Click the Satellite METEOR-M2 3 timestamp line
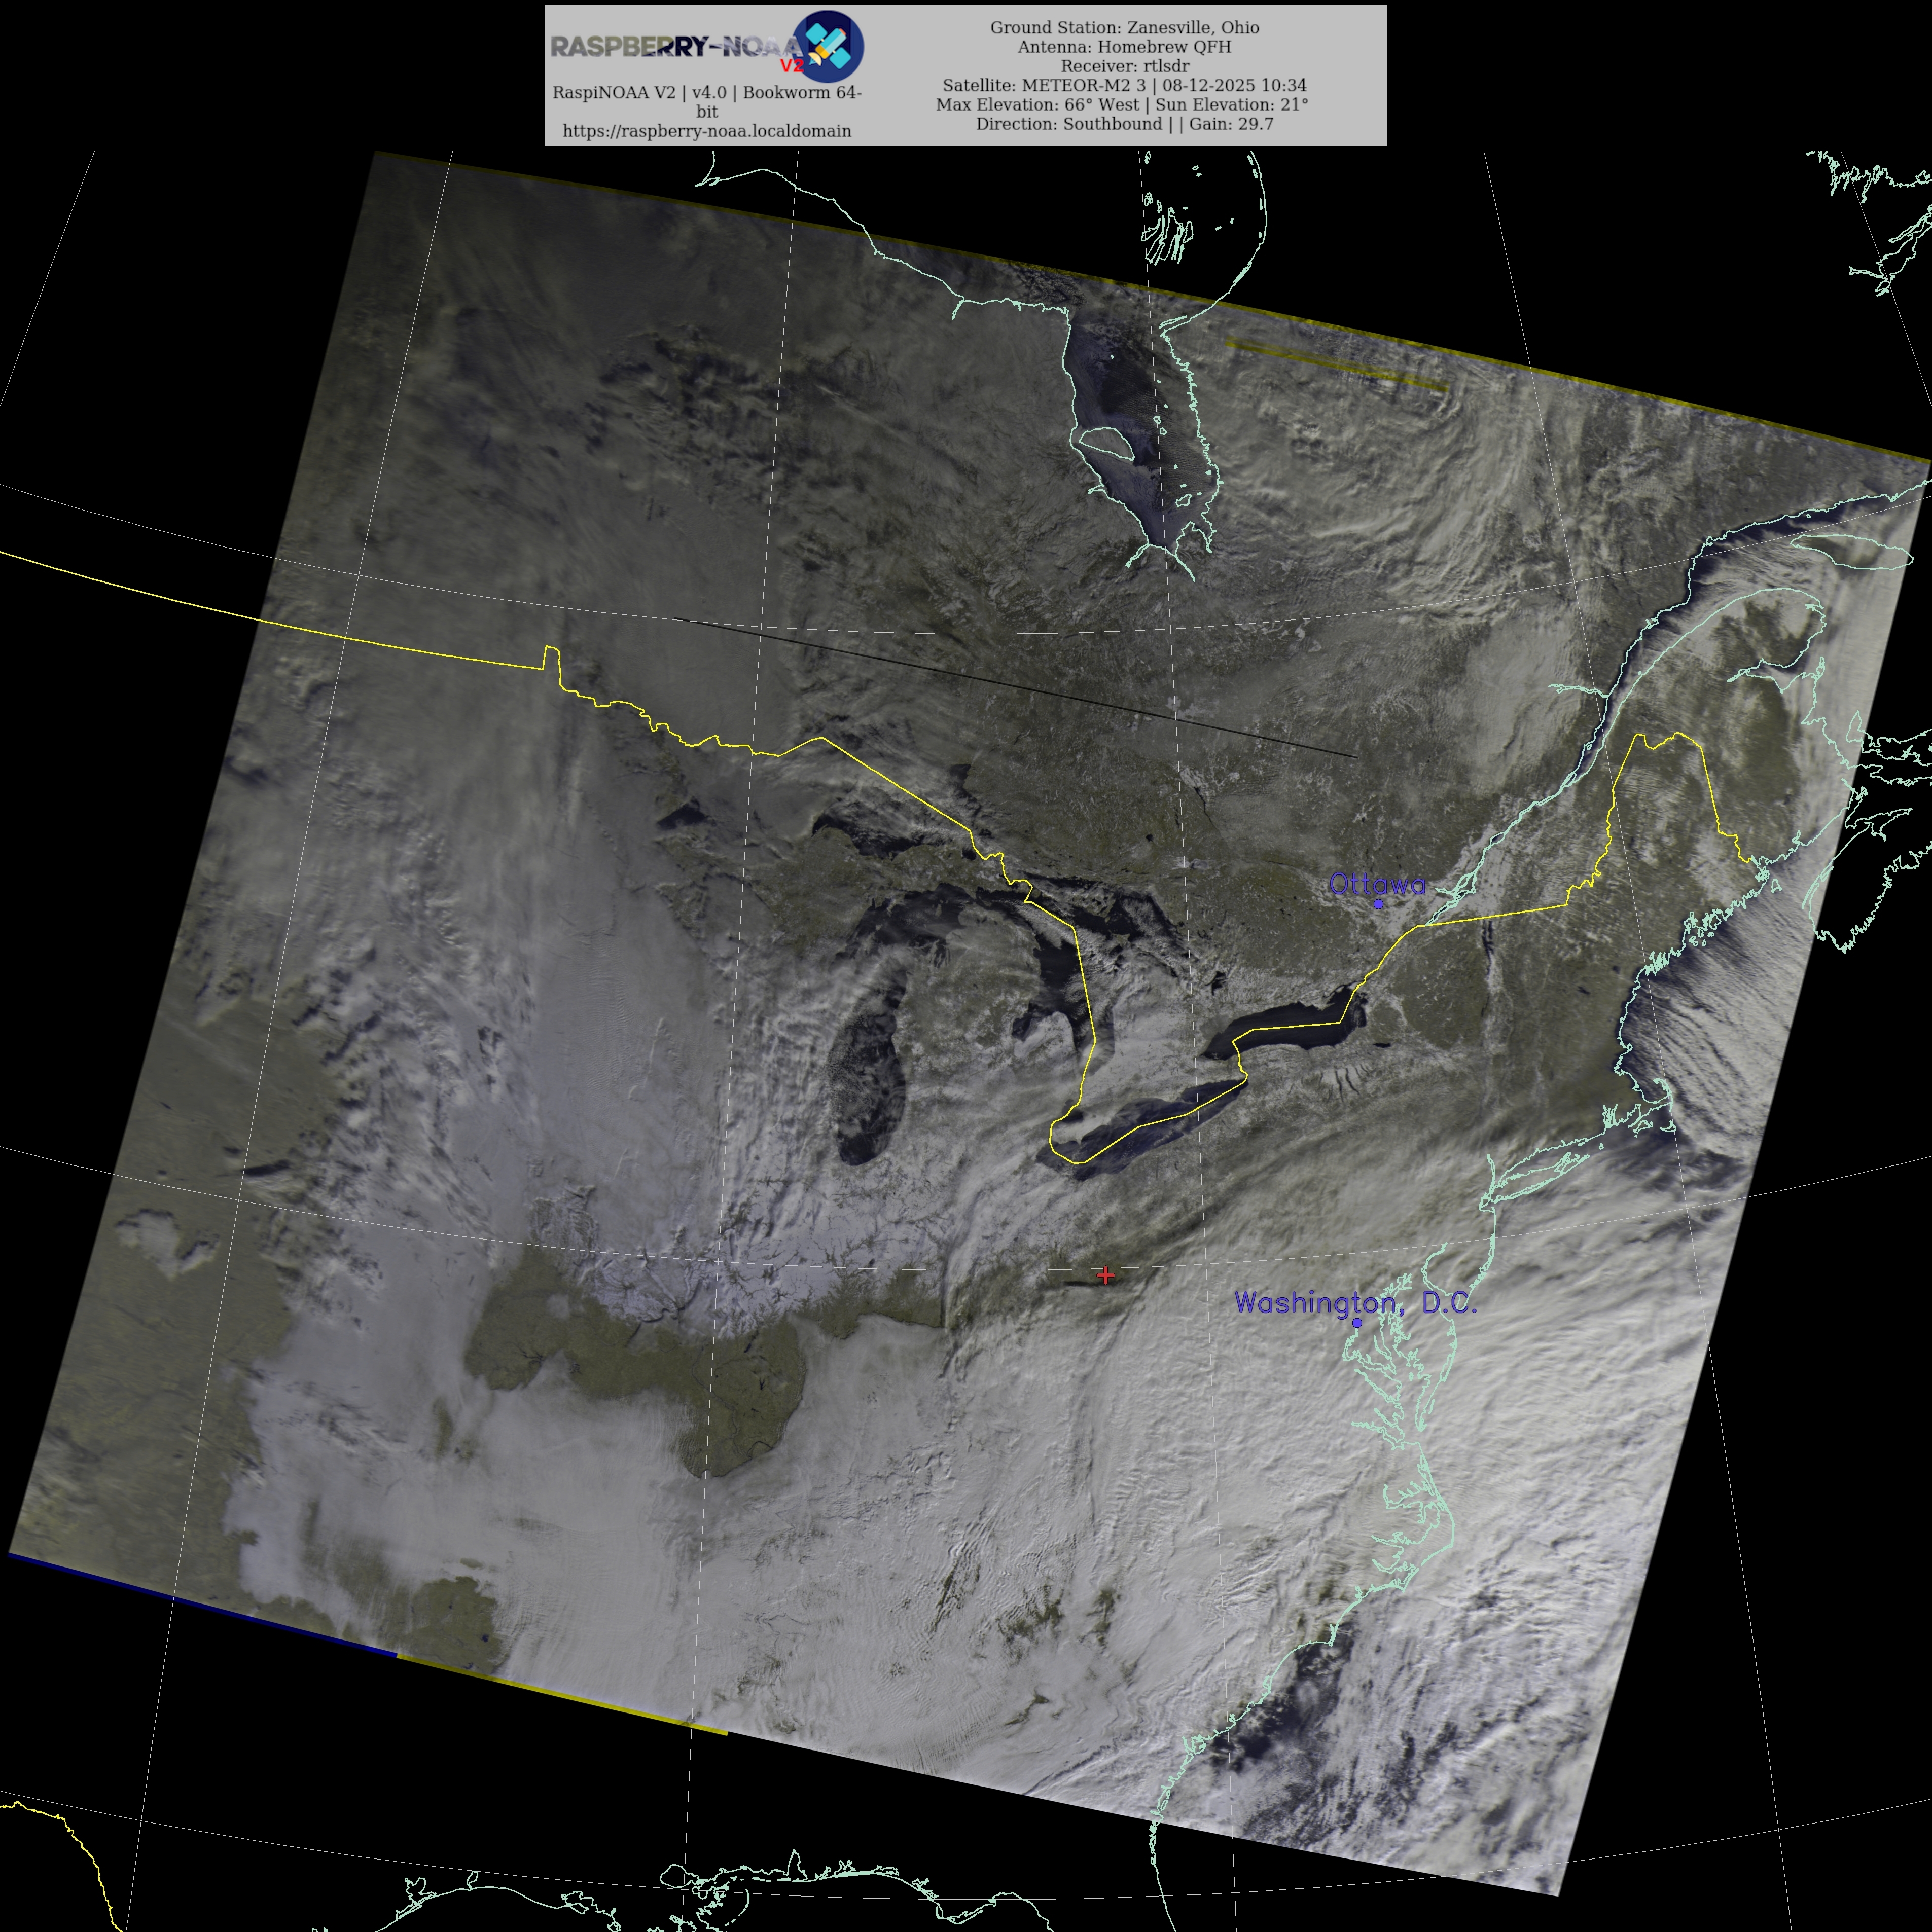Screen dimensions: 1932x1932 (x=1125, y=85)
